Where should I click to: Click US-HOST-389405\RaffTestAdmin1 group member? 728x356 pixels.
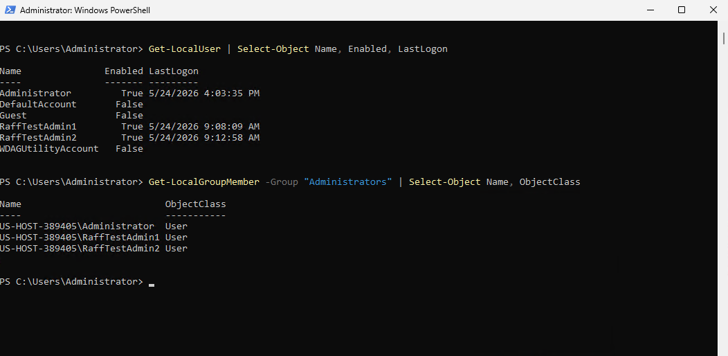tap(80, 238)
